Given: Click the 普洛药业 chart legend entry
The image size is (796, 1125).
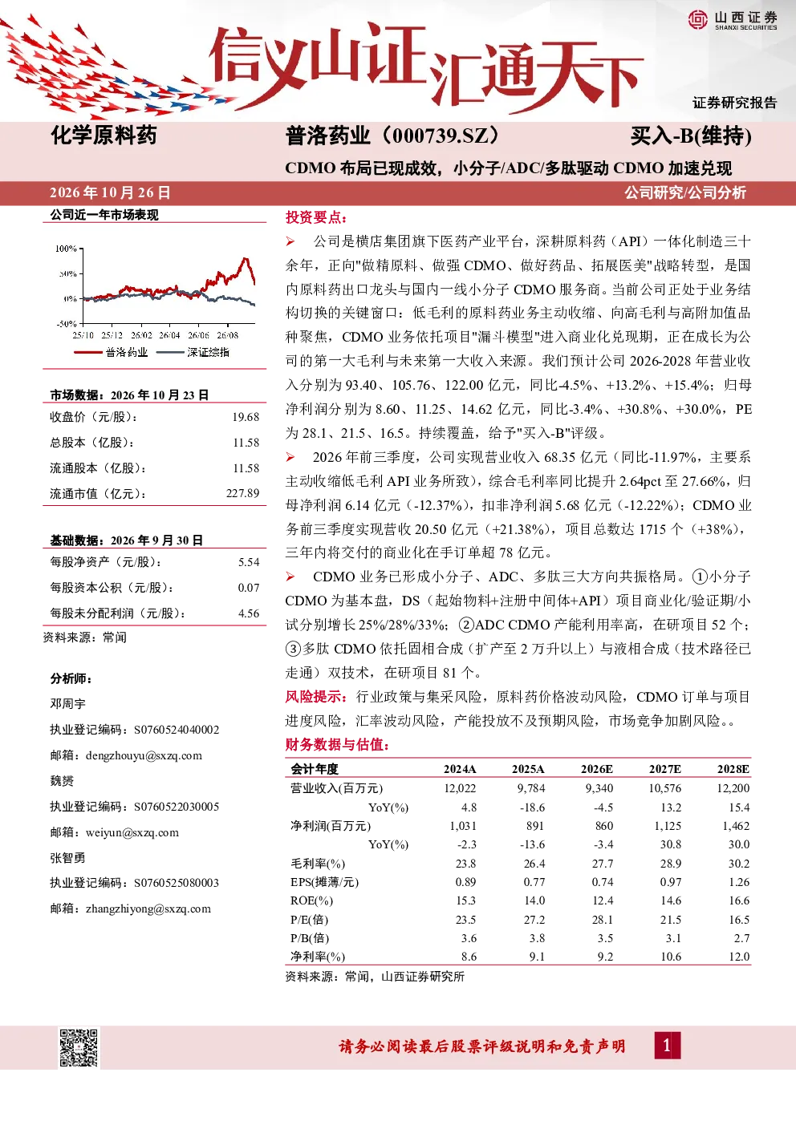Looking at the screenshot, I should [111, 352].
